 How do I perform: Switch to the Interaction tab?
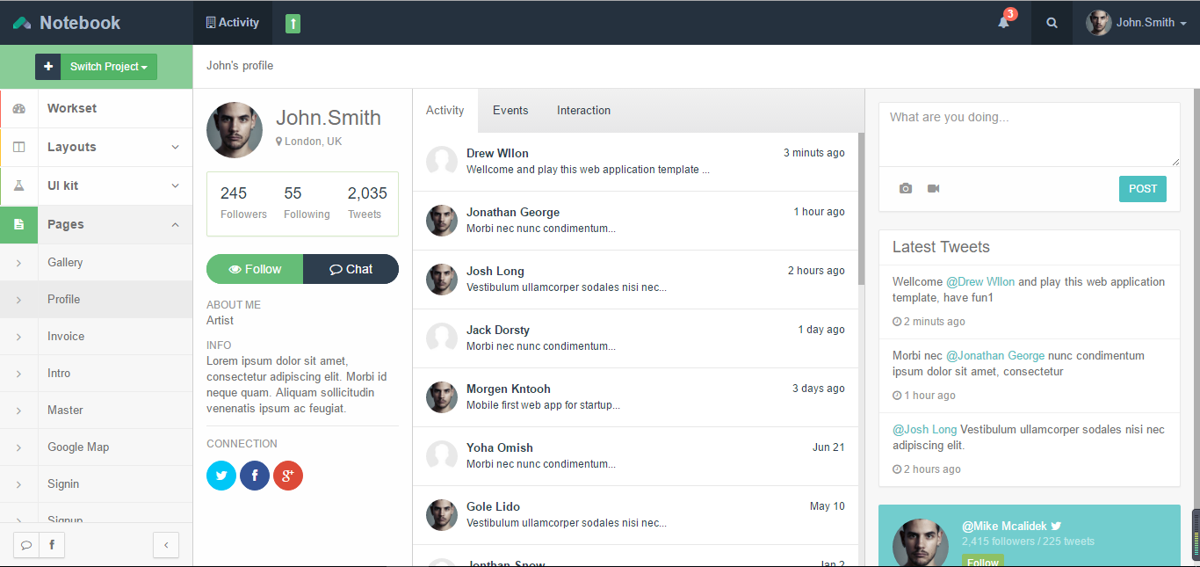coord(583,111)
